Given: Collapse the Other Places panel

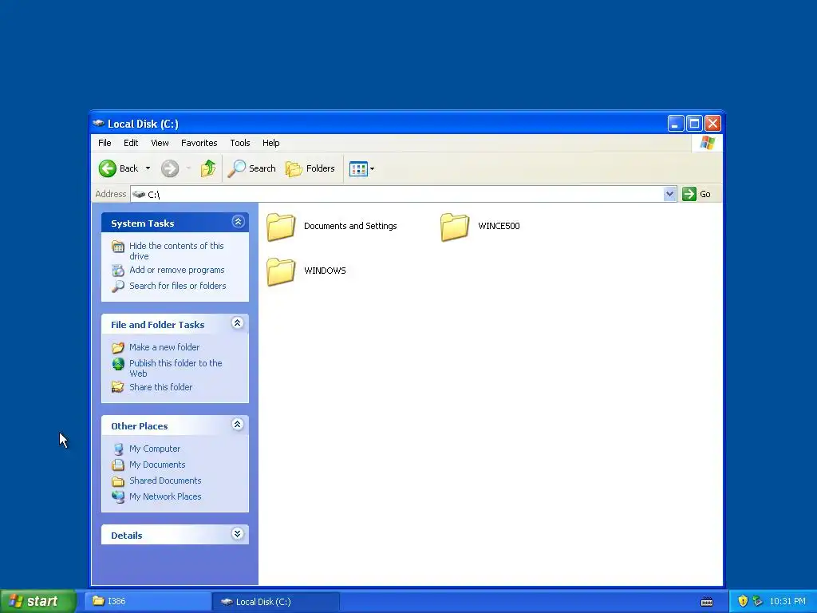Looking at the screenshot, I should tap(238, 425).
